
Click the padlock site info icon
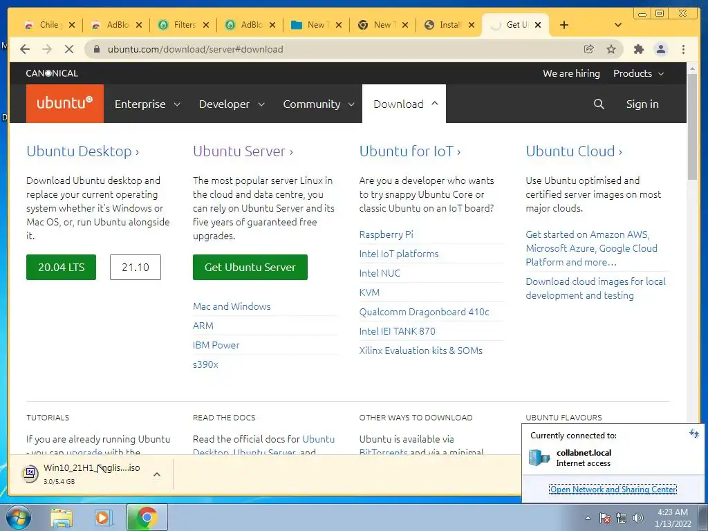click(x=97, y=49)
